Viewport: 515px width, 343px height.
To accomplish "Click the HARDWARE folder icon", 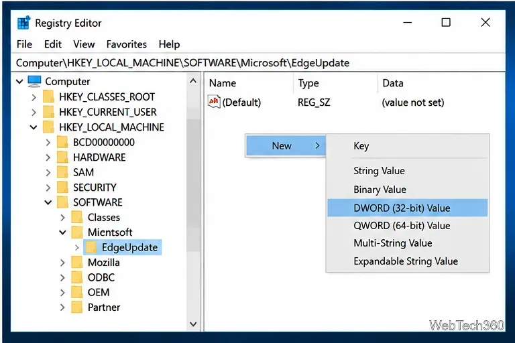I will coord(62,157).
